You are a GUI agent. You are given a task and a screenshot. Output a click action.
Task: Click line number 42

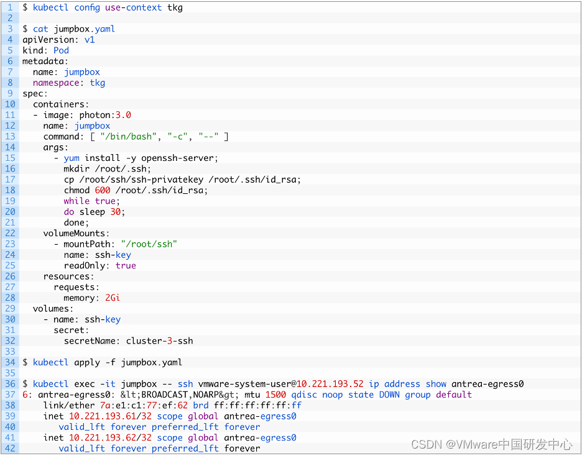pyautogui.click(x=10, y=448)
